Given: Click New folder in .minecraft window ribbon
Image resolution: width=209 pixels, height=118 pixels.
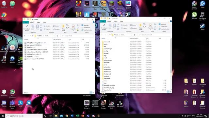Looking at the screenshot, I should (140, 27).
